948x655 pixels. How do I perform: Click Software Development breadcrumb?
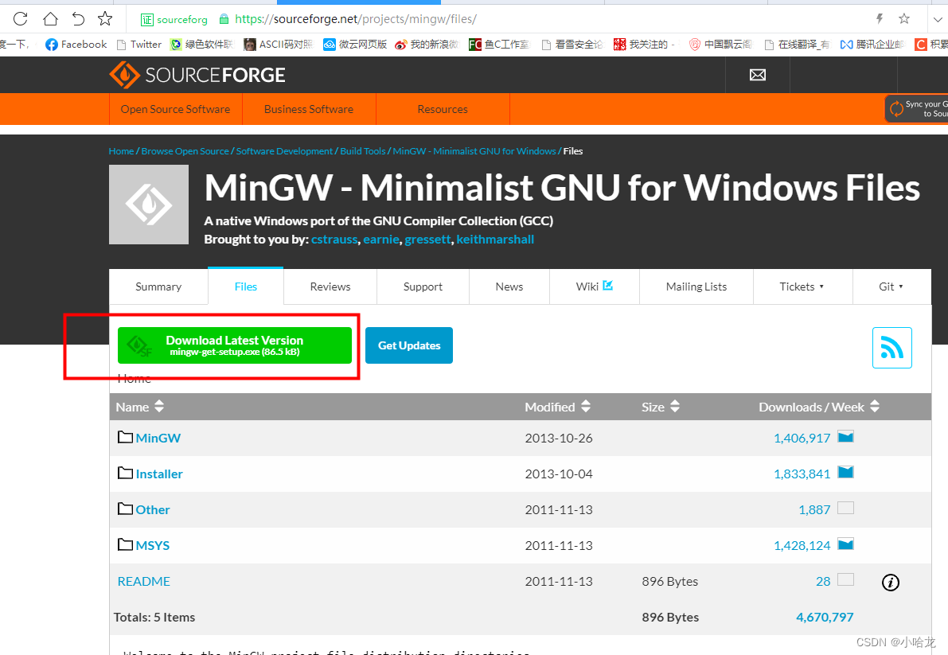tap(284, 151)
